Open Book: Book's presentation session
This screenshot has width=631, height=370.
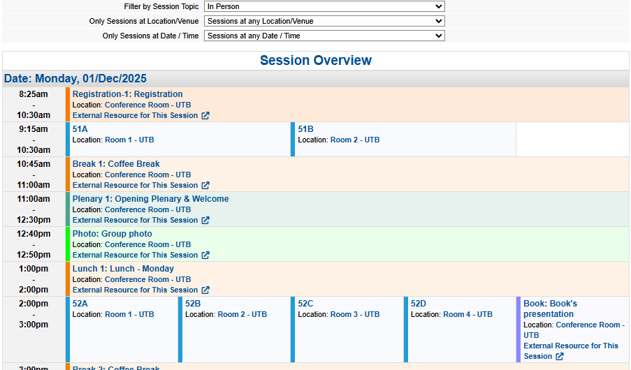(550, 309)
